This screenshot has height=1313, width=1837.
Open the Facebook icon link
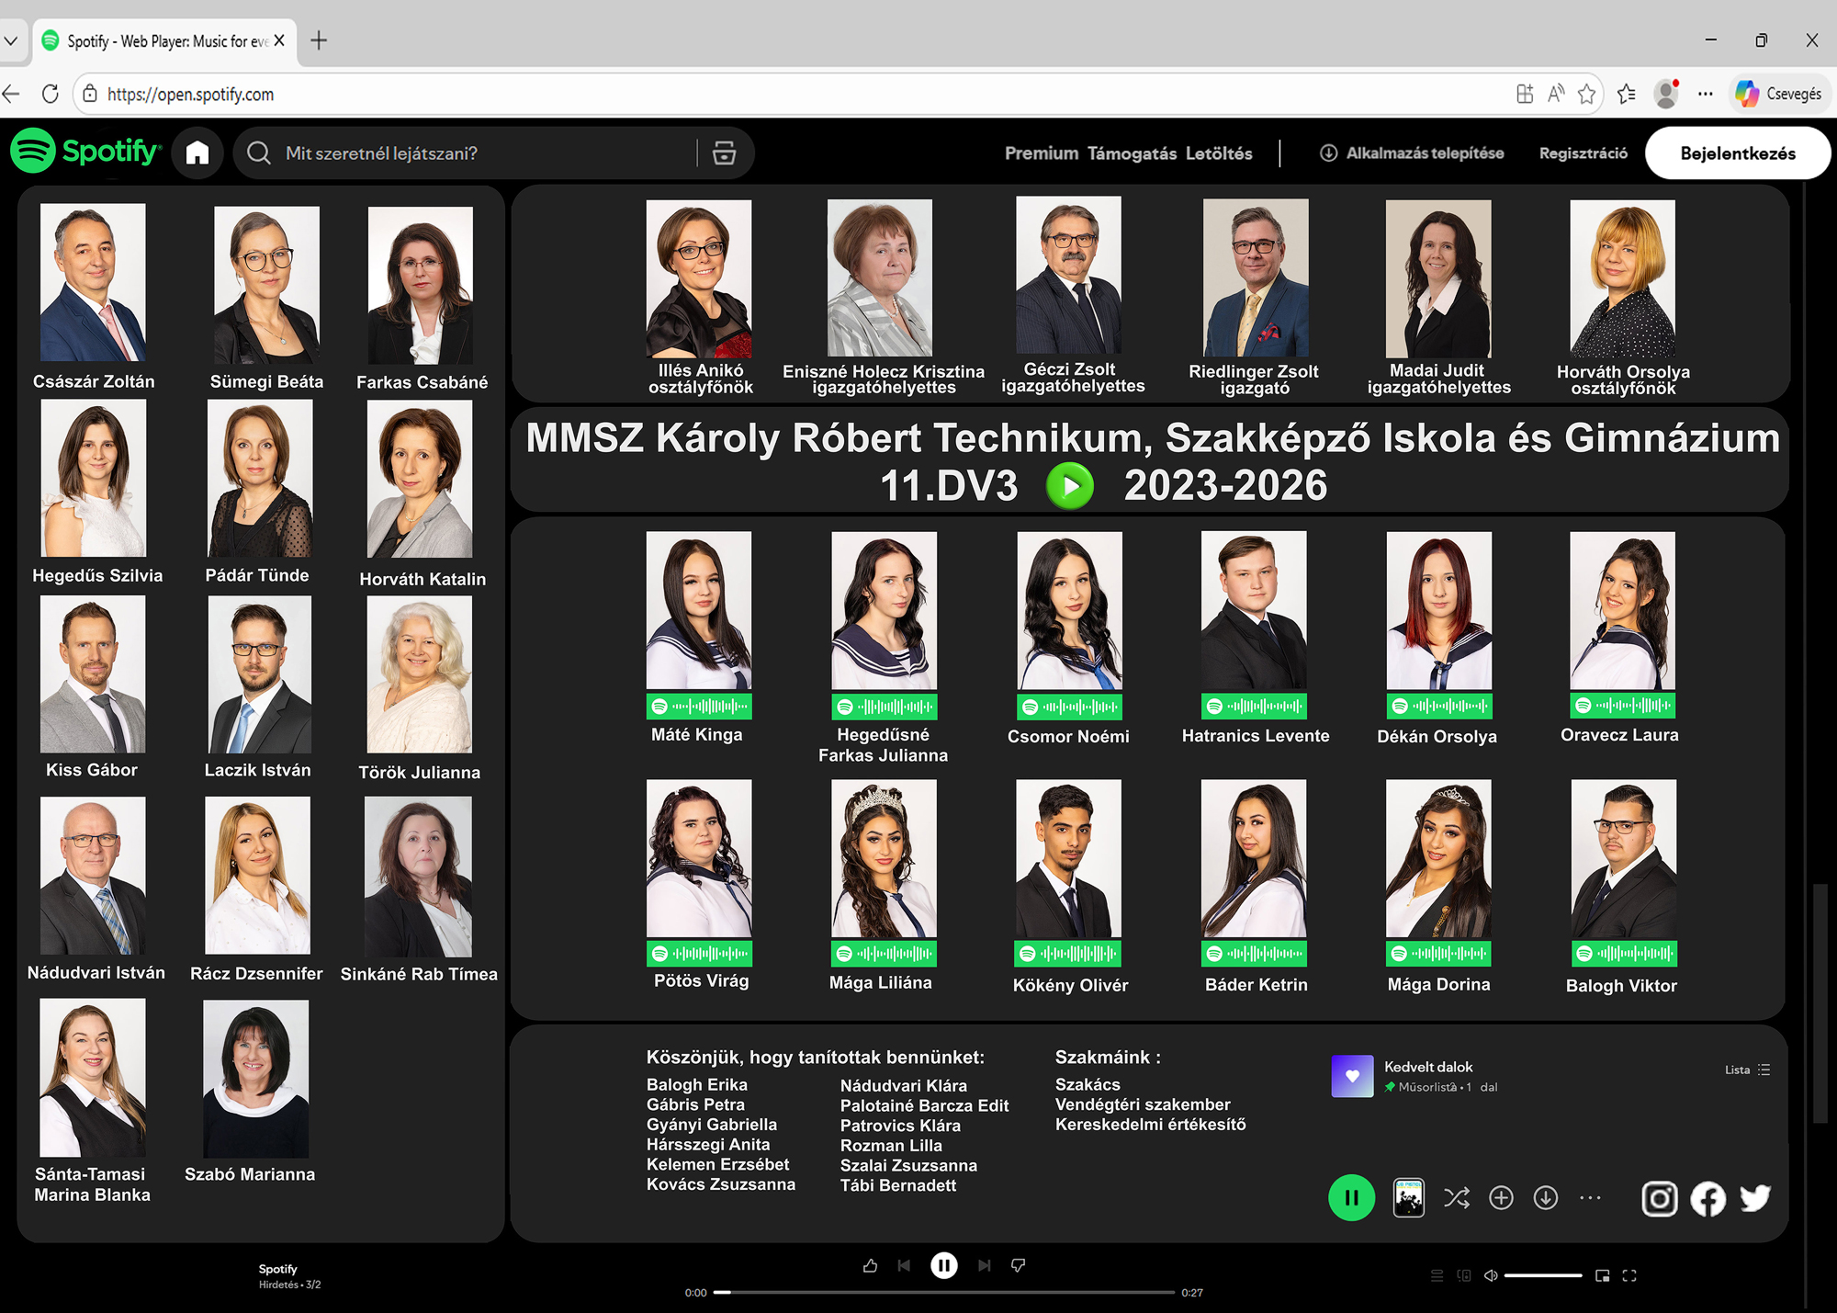coord(1707,1198)
